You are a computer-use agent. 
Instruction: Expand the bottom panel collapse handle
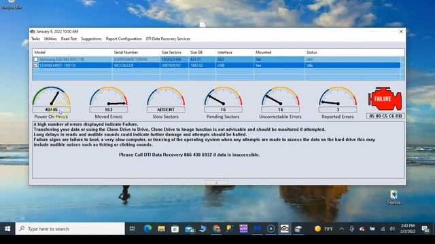coord(216,182)
